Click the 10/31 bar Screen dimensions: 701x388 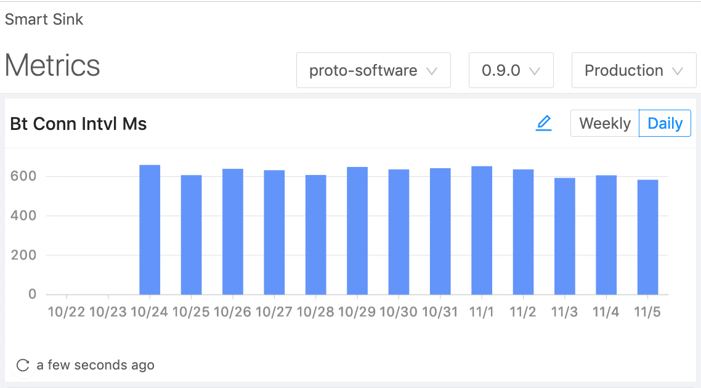[440, 232]
